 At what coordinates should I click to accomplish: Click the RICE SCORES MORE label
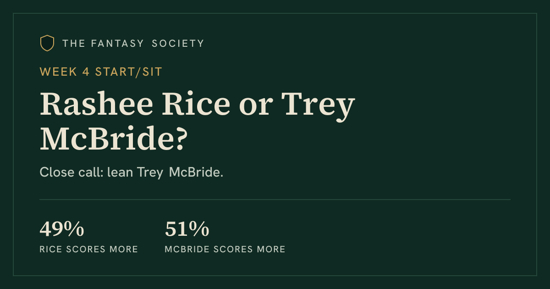(x=89, y=250)
